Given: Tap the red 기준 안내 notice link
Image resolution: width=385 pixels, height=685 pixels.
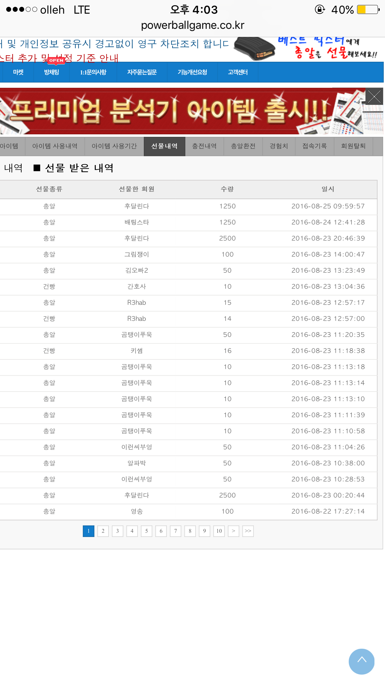Looking at the screenshot, I should 59,58.
